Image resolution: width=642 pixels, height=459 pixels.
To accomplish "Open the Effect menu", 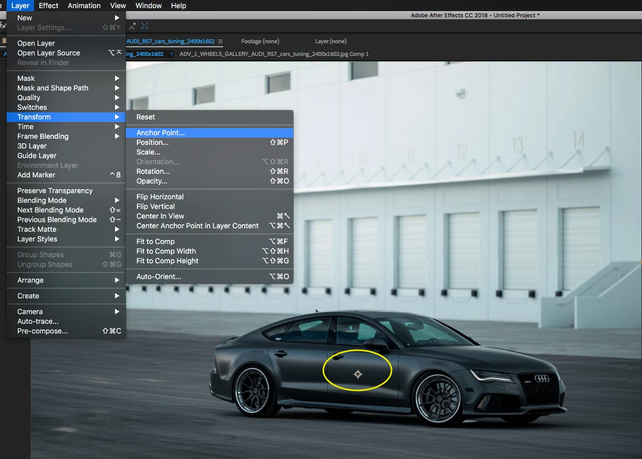I will click(48, 6).
